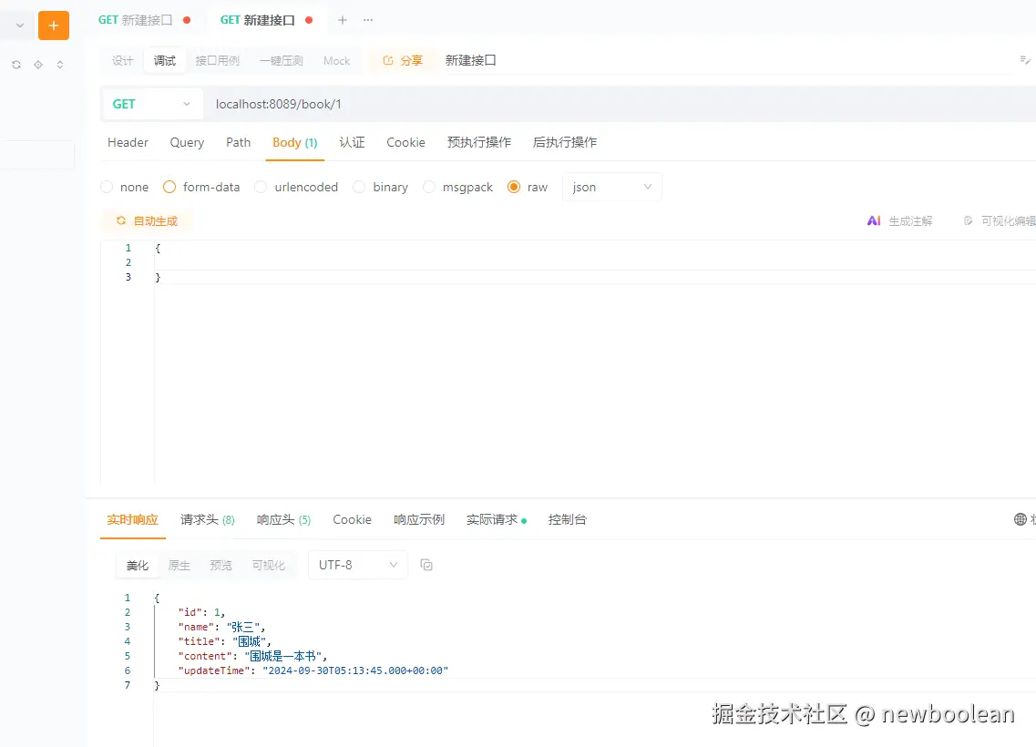Click the AI generate comments icon
This screenshot has width=1036, height=747.
click(874, 220)
